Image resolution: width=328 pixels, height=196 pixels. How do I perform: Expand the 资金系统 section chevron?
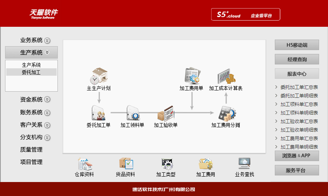(x=47, y=100)
